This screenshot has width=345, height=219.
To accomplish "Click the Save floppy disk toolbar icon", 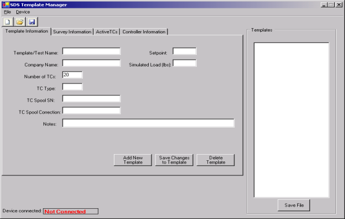I will [x=32, y=22].
